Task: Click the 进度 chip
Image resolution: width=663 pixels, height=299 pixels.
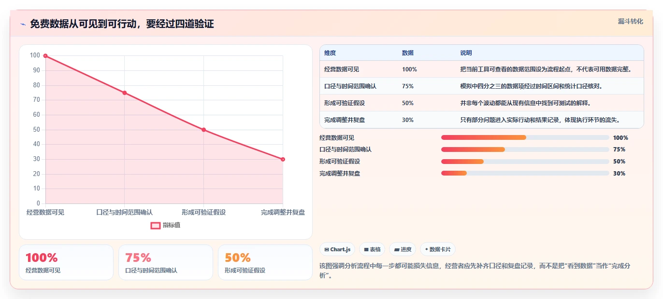Action: click(403, 249)
